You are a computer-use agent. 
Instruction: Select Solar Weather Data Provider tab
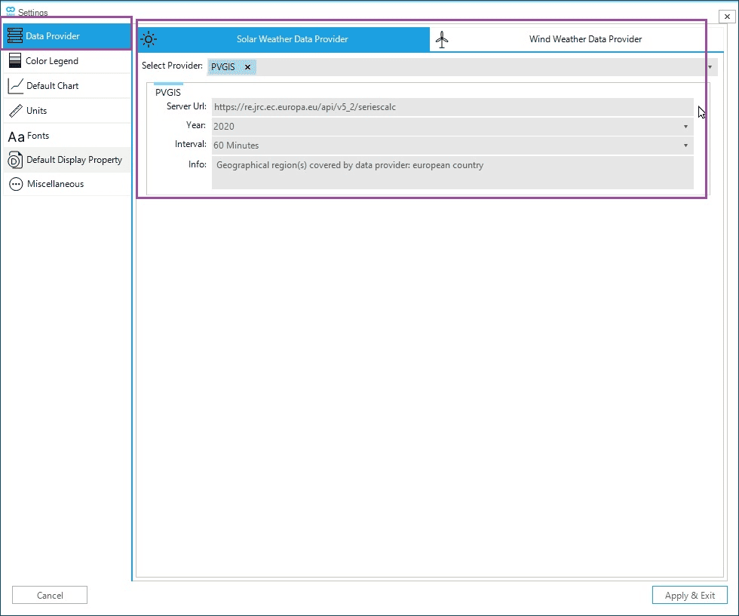[292, 39]
